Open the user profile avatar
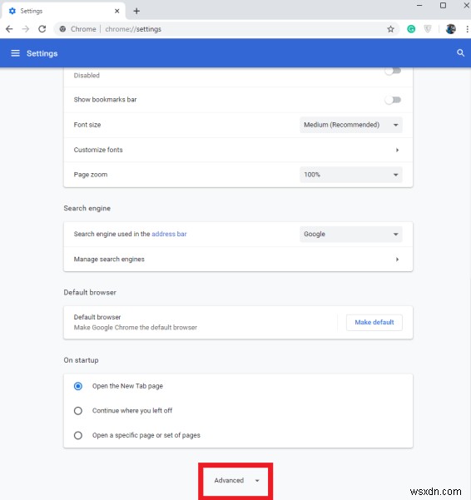This screenshot has width=471, height=500. pos(450,29)
